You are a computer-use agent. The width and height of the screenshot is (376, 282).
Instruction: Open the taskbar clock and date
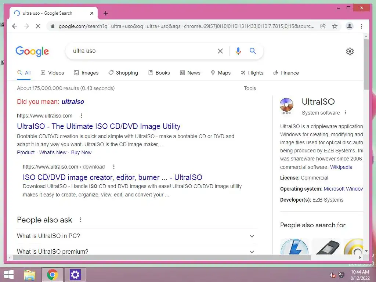pyautogui.click(x=360, y=275)
